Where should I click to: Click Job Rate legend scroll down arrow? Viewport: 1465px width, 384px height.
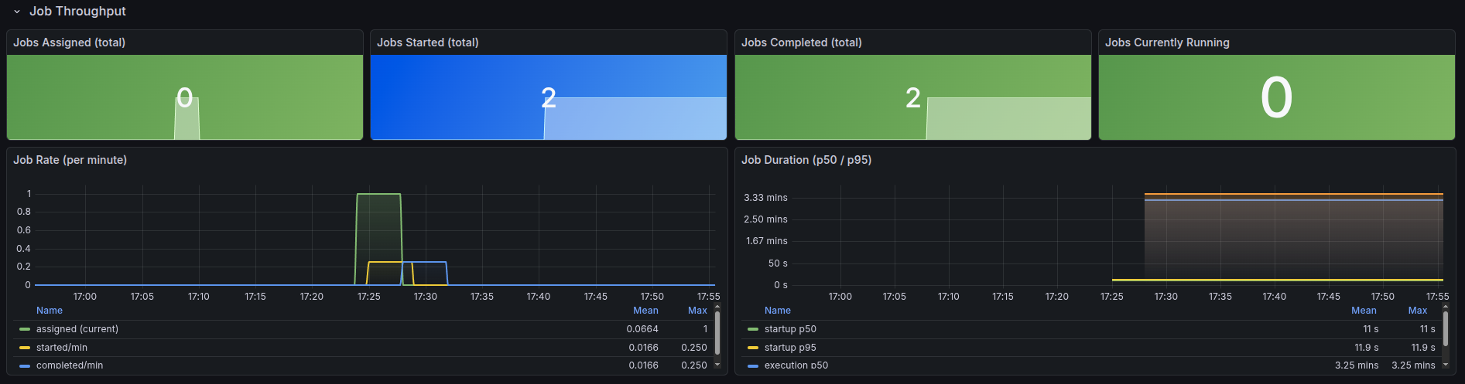coord(717,364)
